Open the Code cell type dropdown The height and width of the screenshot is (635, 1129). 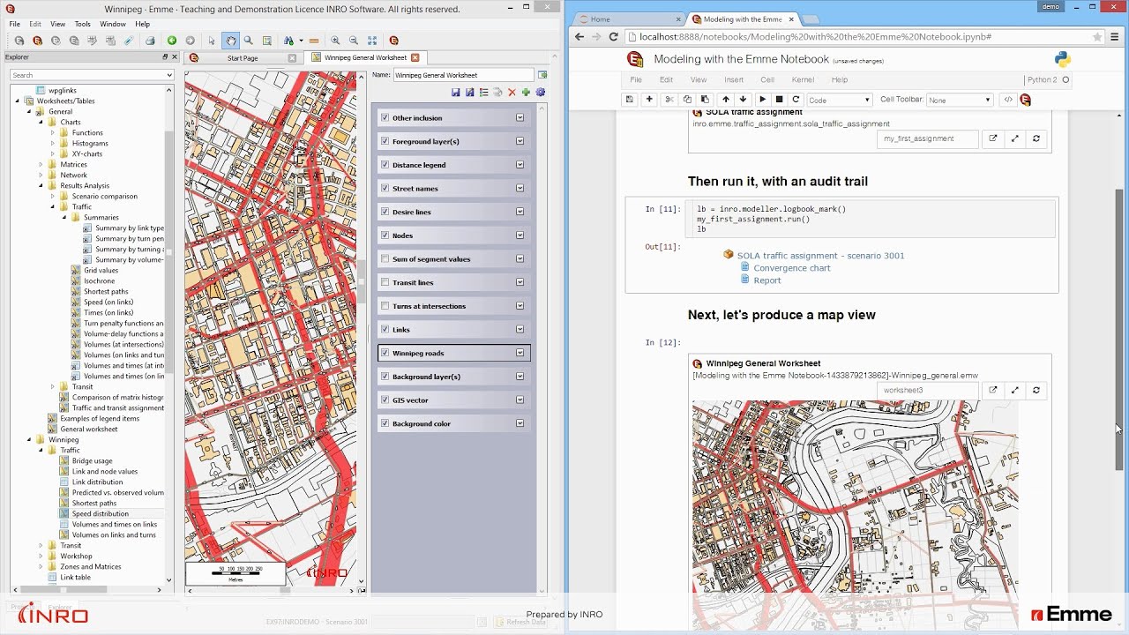839,100
